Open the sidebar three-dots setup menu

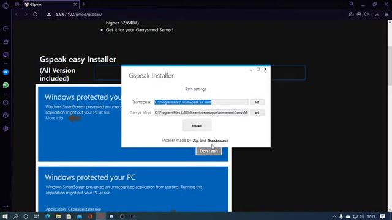6,207
